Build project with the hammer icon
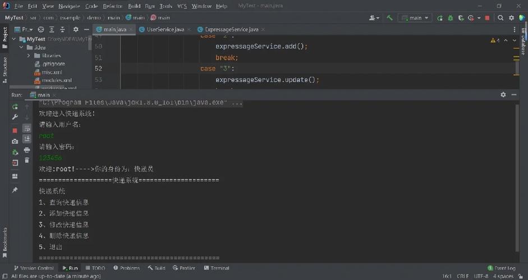This screenshot has height=280, width=528. coord(389,18)
